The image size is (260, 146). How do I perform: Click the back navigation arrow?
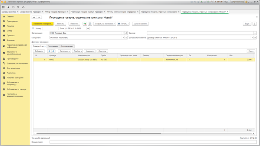[x=34, y=17]
